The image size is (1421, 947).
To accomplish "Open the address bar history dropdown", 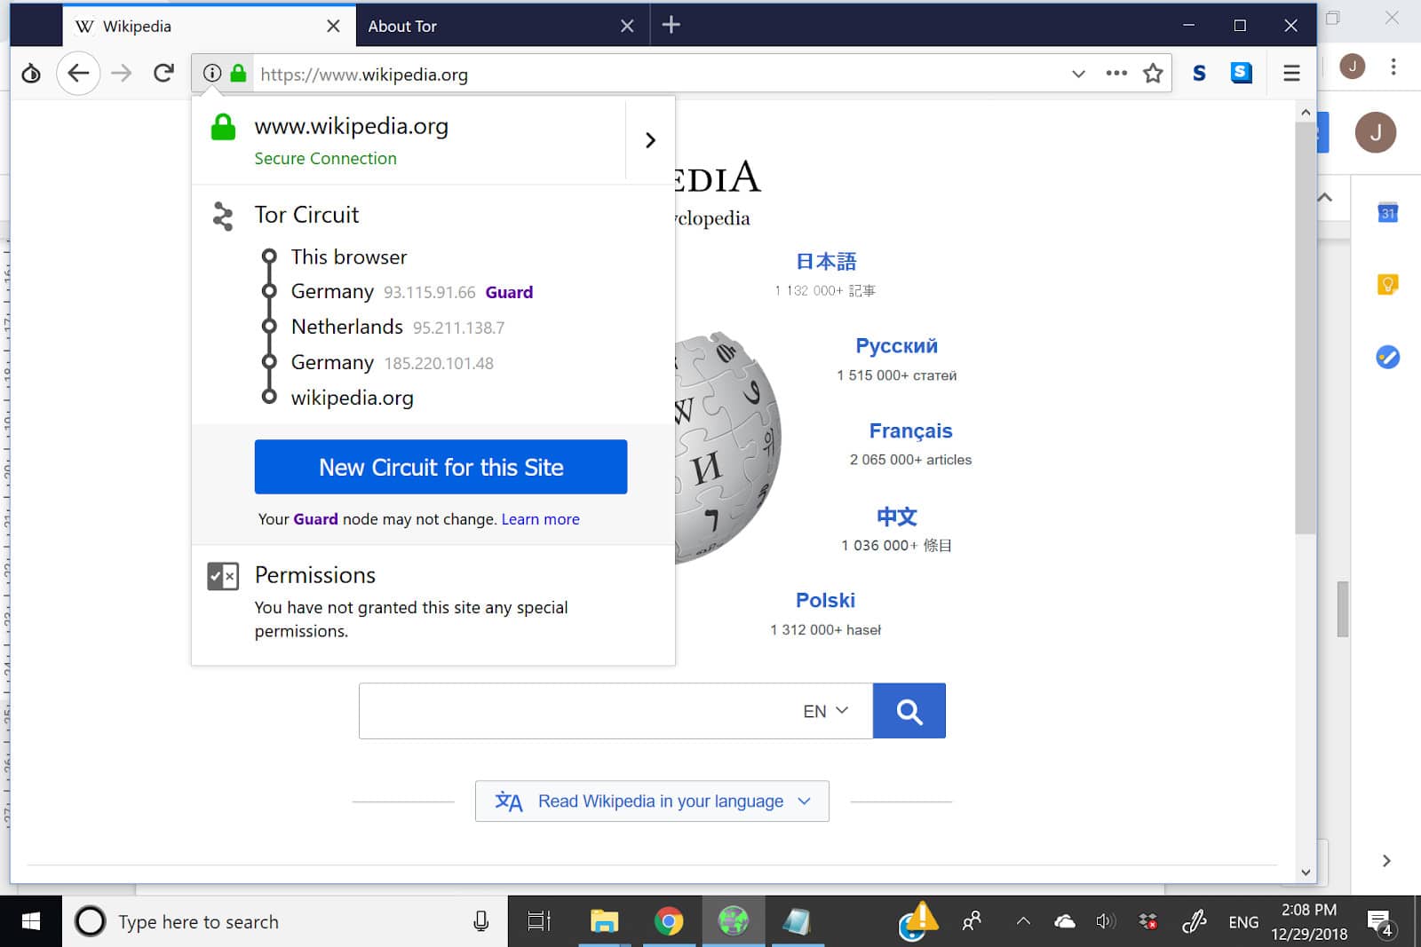I will 1078,74.
